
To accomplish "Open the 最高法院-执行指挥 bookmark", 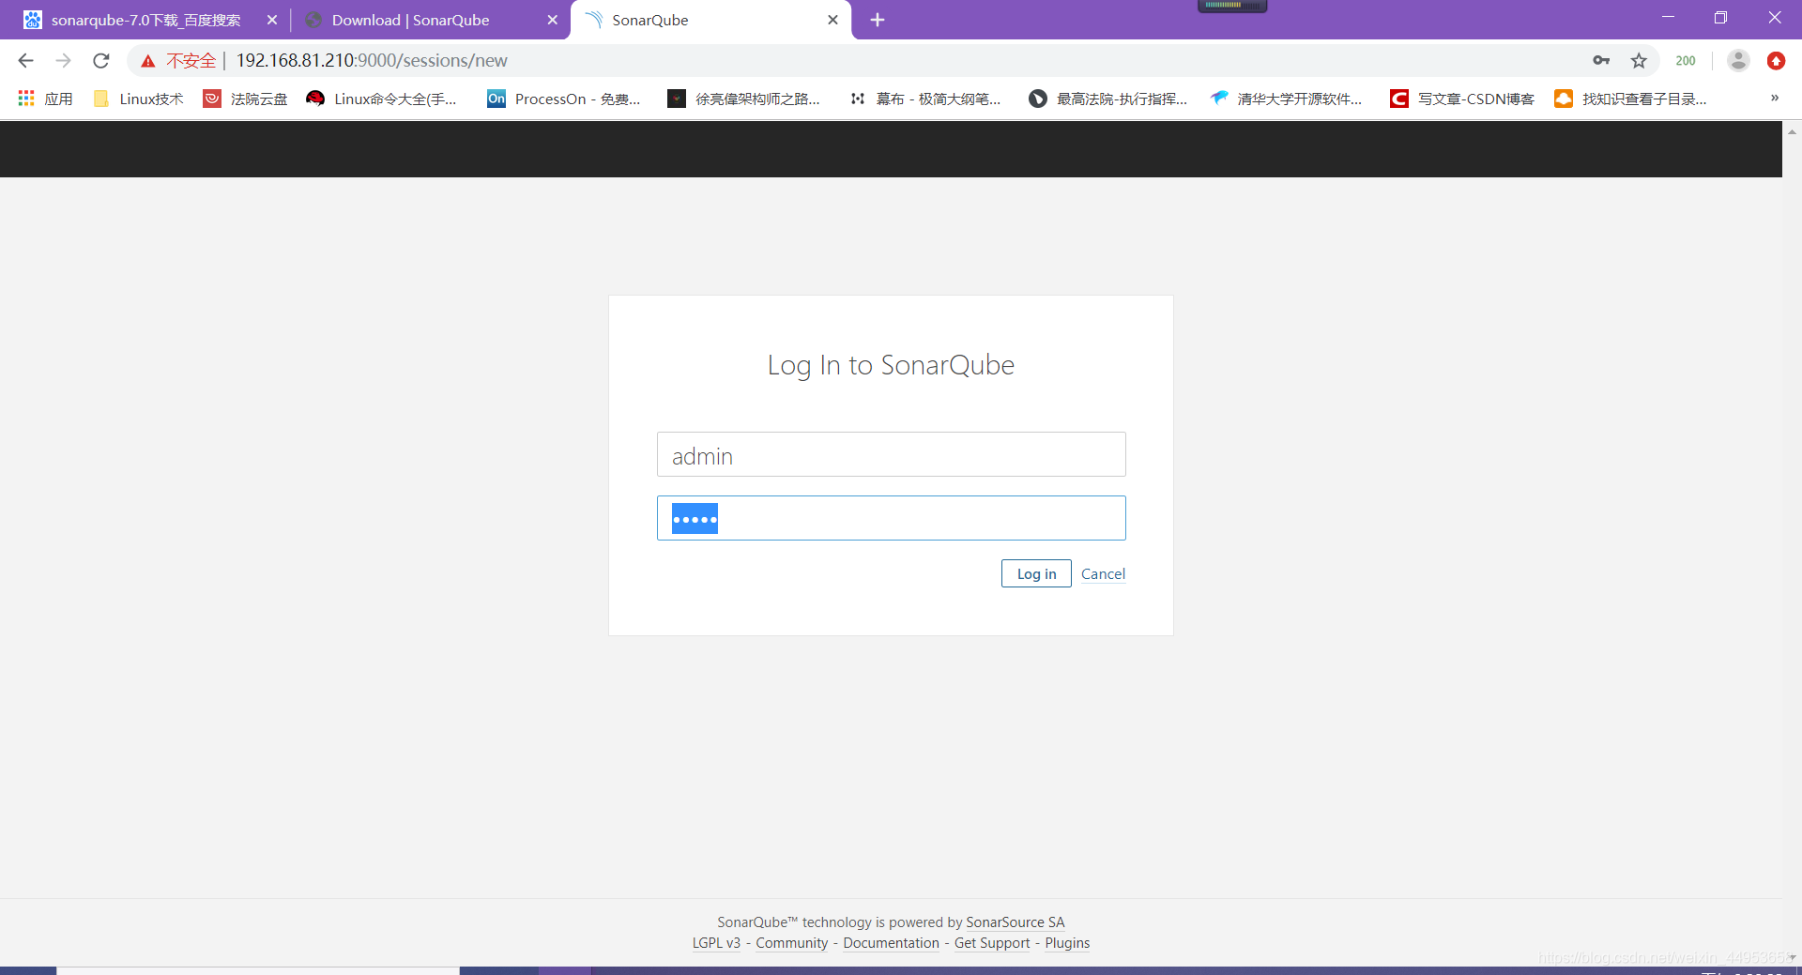I will (x=1107, y=99).
